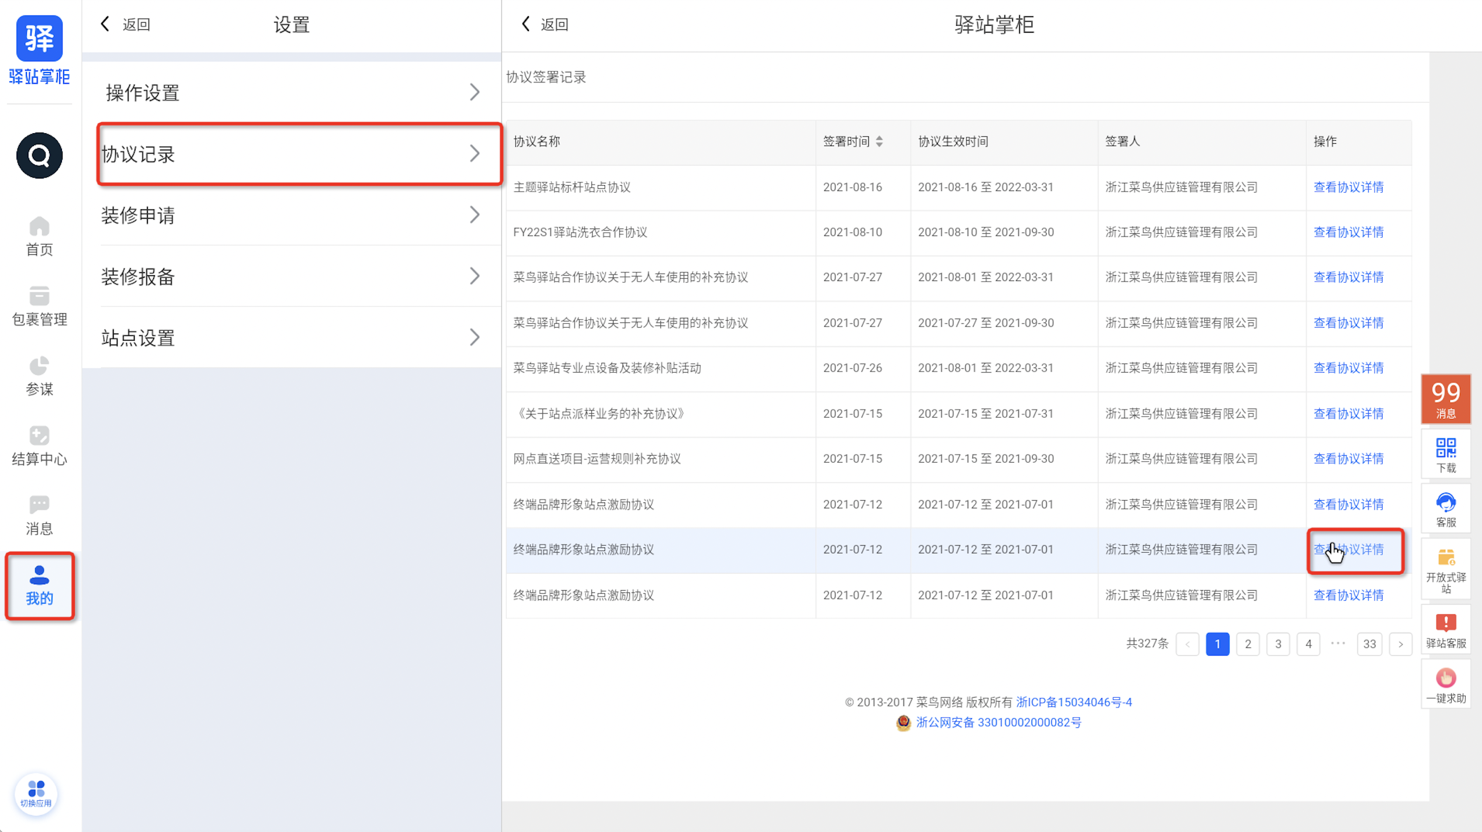The image size is (1482, 832).
Task: Expand chevron beside 装修报备
Action: [x=475, y=276]
